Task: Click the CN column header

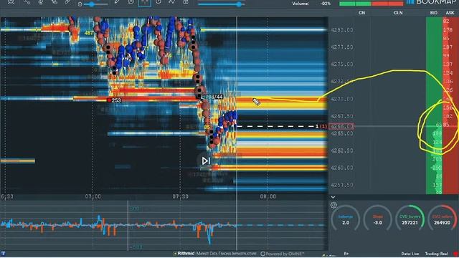Action: tap(361, 13)
